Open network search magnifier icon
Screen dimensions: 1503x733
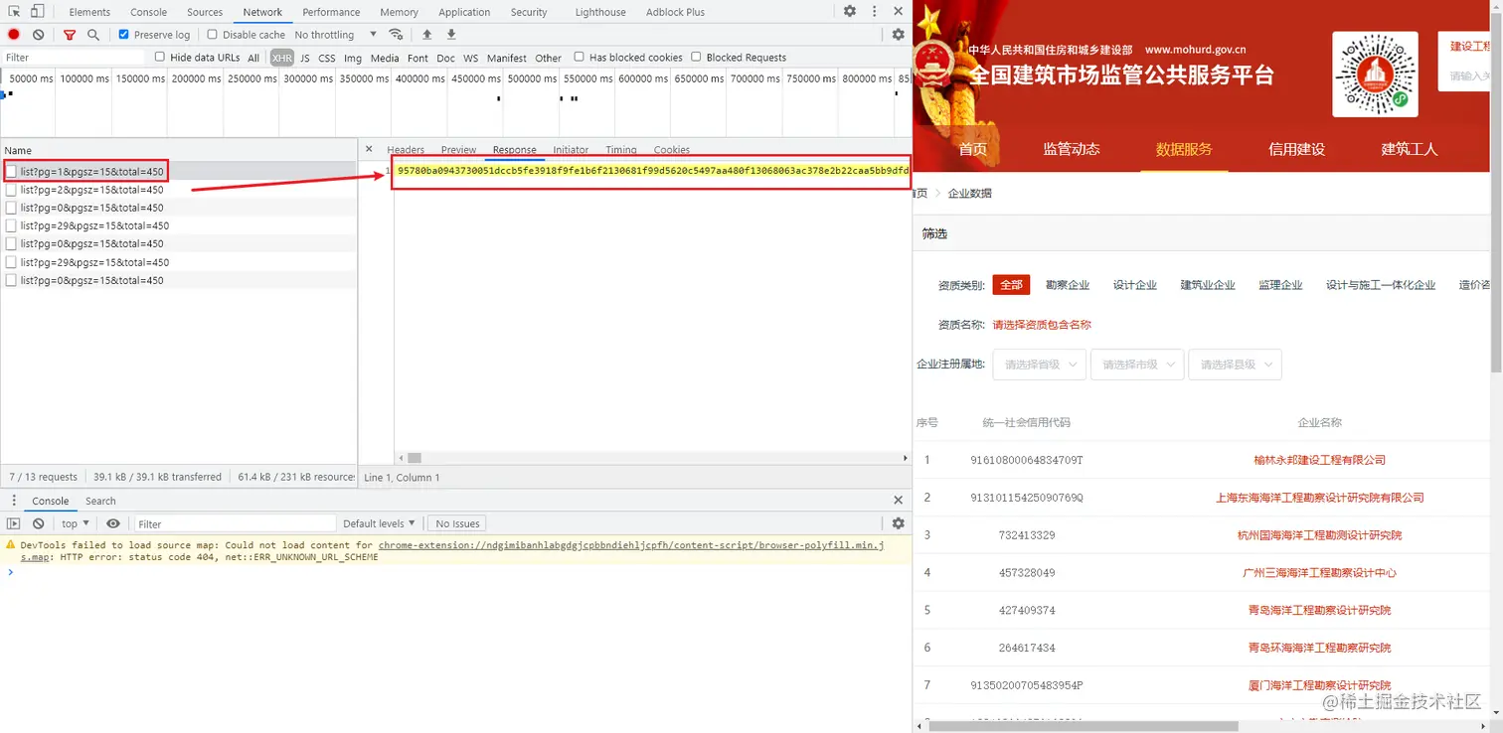coord(93,34)
